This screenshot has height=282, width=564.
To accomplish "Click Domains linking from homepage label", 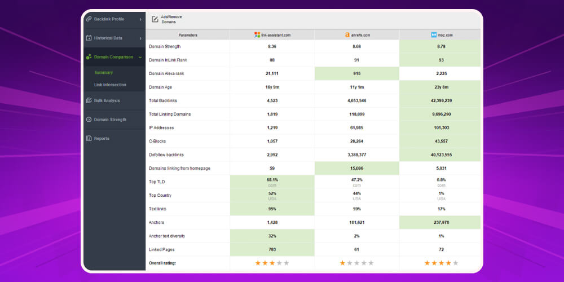I will 179,168.
